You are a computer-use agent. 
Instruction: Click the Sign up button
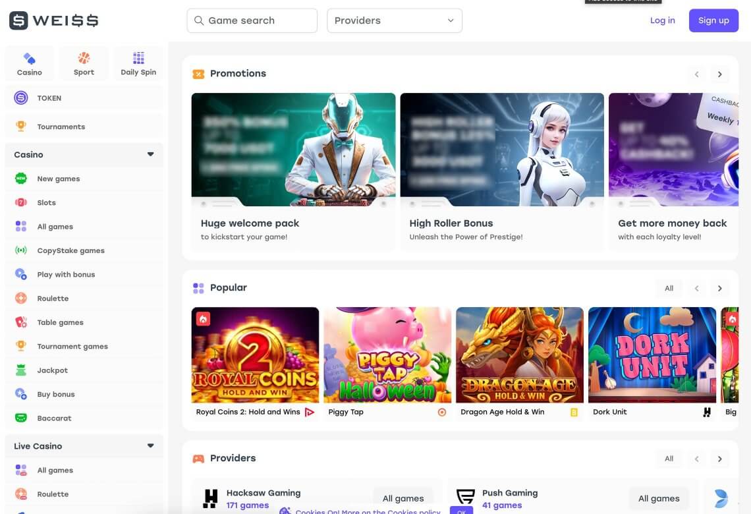713,20
